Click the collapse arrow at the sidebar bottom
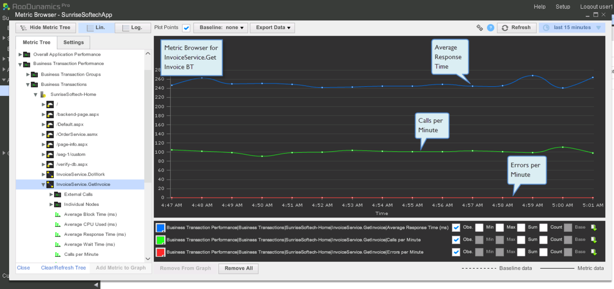The width and height of the screenshot is (614, 289). (x=96, y=284)
